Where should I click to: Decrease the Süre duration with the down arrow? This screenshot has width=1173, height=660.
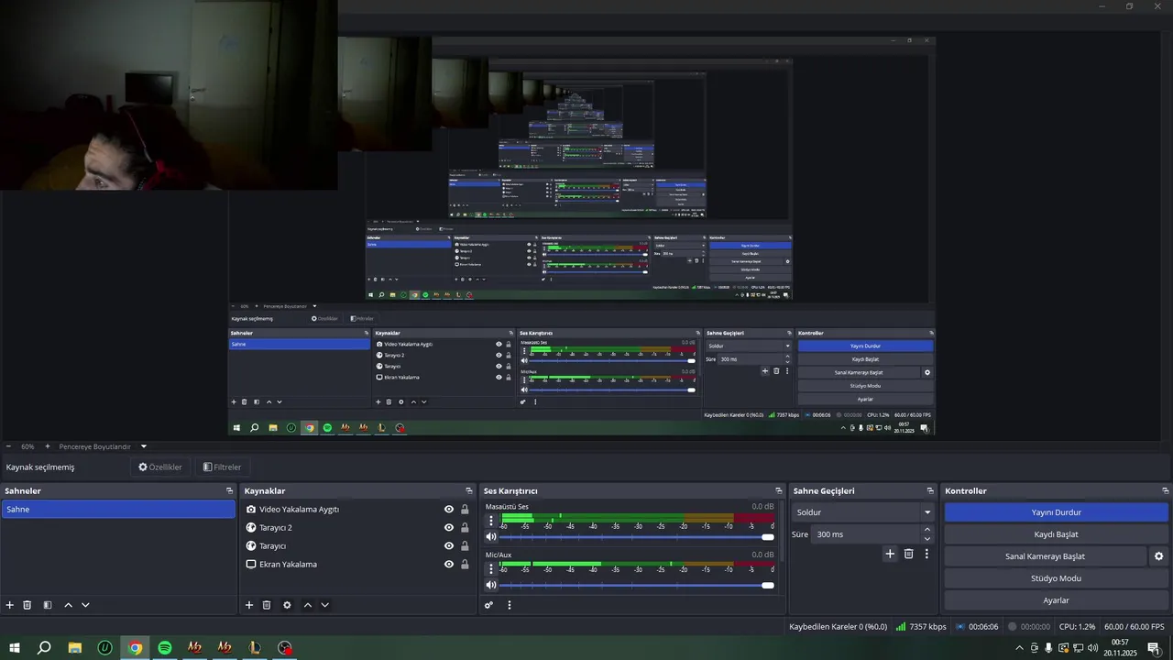[926, 539]
